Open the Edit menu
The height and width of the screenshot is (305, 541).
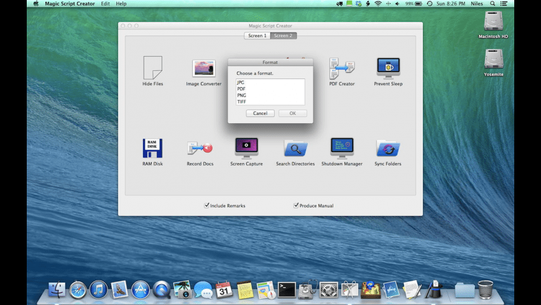(106, 4)
